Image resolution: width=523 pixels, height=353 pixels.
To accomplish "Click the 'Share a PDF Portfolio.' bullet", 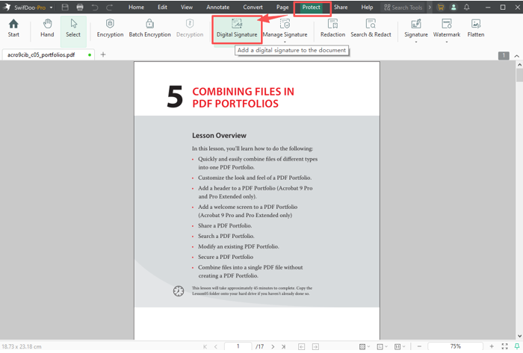I will tap(225, 225).
